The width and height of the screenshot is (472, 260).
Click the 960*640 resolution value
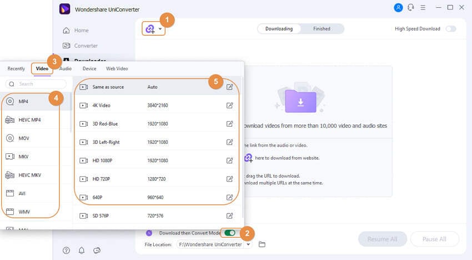[155, 197]
